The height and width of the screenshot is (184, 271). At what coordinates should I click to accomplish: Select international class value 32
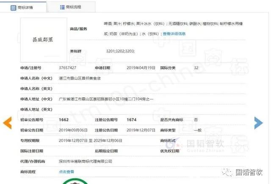point(196,68)
